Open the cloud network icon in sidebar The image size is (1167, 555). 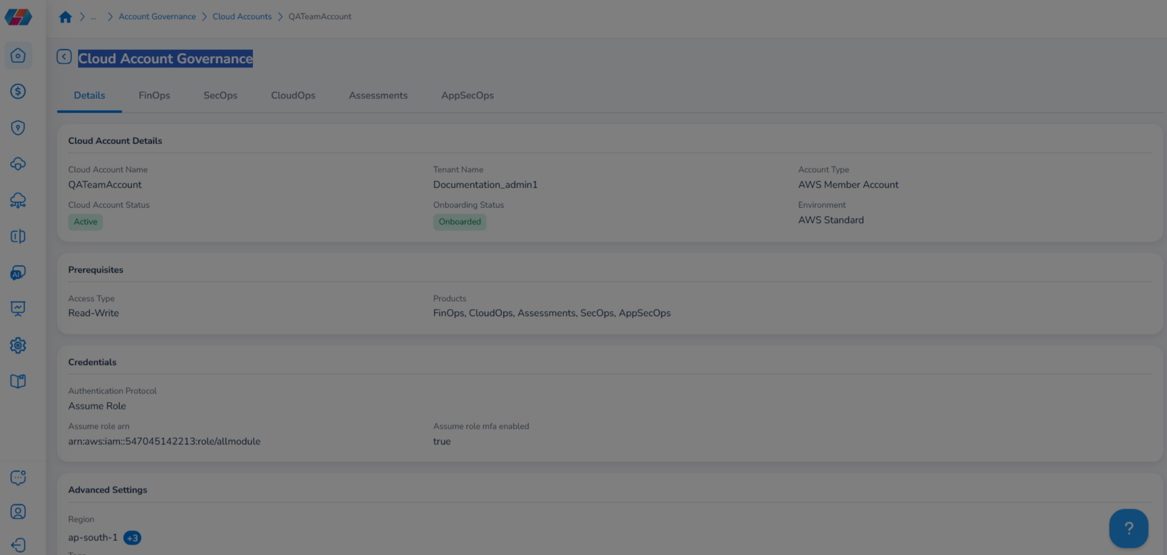coord(18,200)
